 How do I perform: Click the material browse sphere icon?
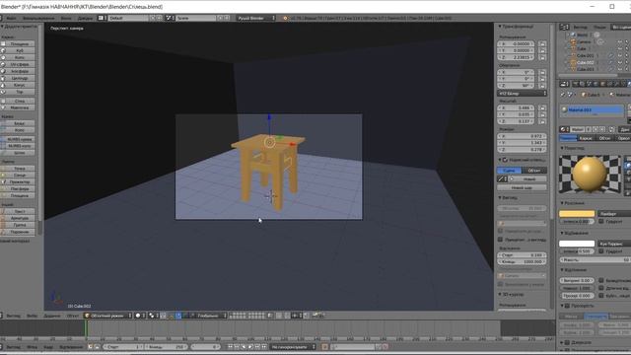[x=565, y=129]
